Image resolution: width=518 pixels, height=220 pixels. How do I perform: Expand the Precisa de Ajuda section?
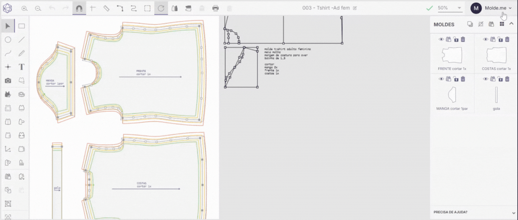[513, 212]
